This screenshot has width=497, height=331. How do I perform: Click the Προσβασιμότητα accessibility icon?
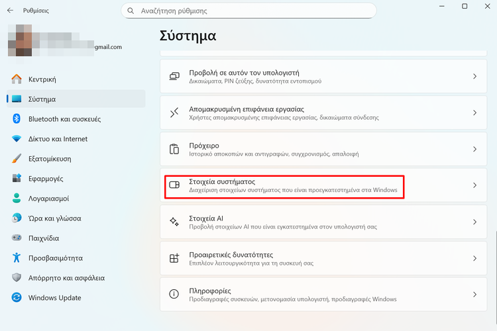click(17, 258)
